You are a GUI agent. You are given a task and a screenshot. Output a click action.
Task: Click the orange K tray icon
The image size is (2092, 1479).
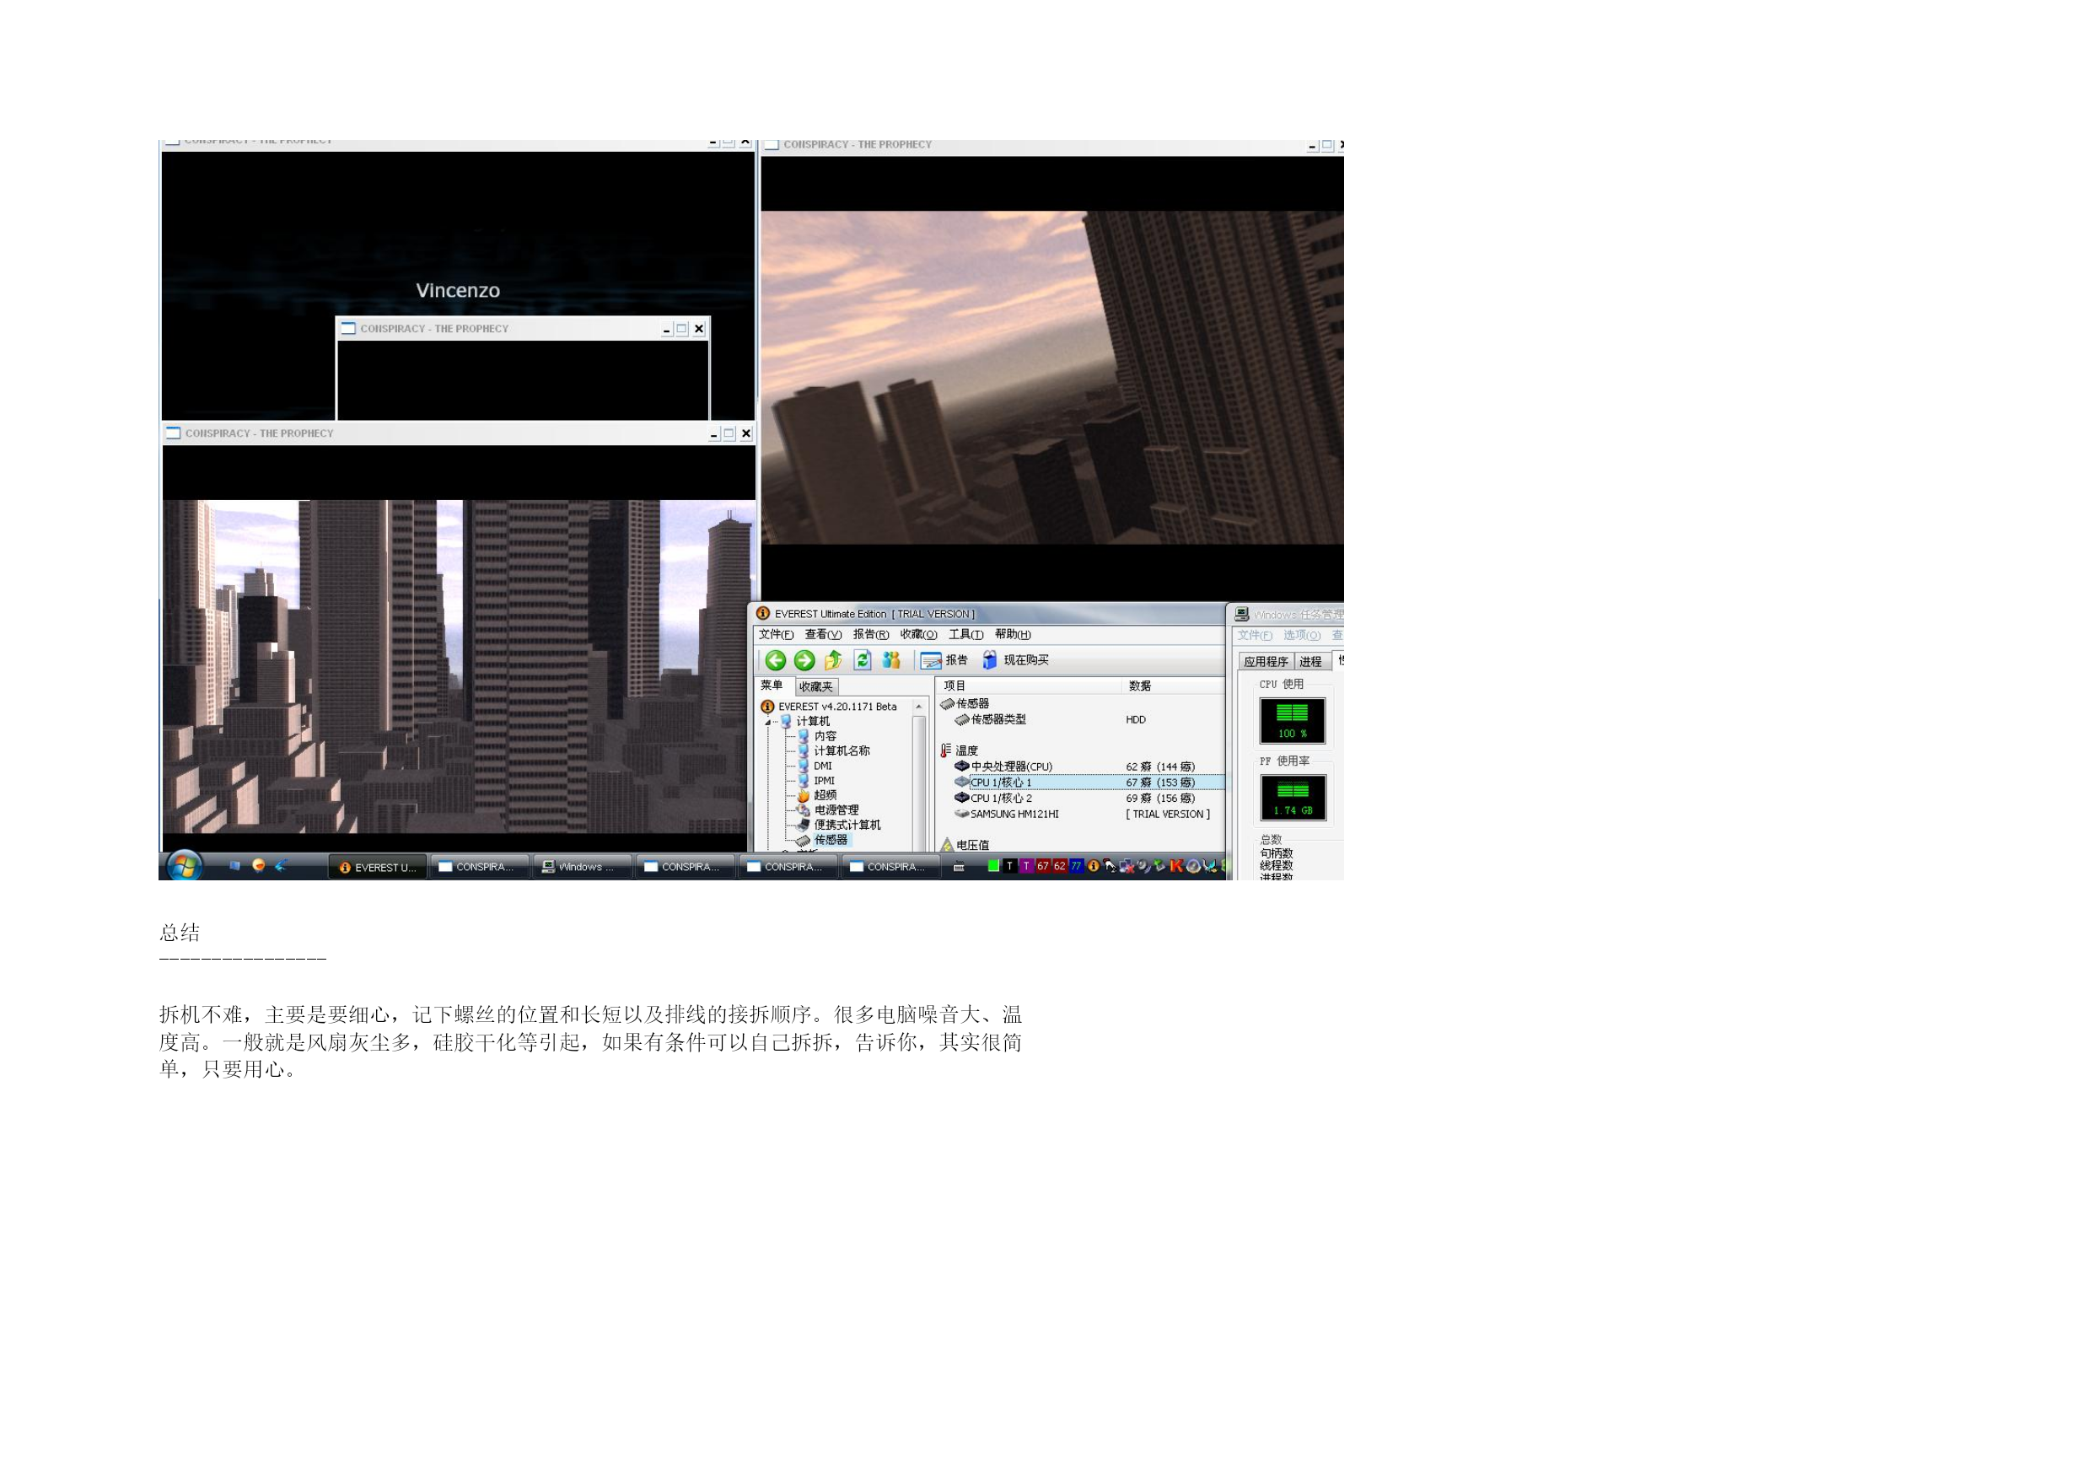point(1175,866)
